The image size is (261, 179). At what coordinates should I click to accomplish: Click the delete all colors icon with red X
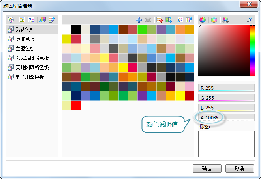point(160,20)
